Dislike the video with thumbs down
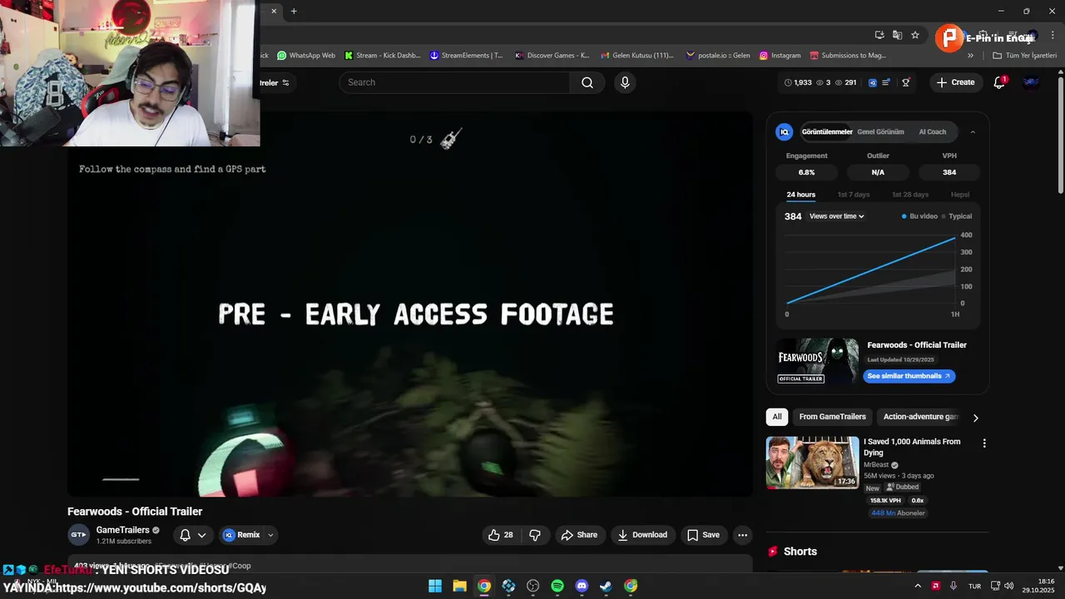Screen dimensions: 1065x599 tap(535, 535)
